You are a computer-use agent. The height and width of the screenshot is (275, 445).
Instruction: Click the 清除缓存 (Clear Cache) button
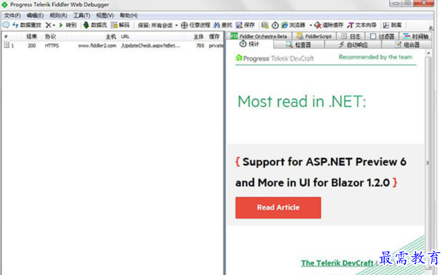(329, 25)
